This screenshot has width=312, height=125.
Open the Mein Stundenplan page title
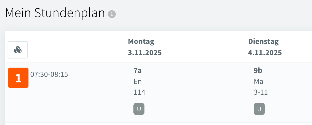coord(55,13)
